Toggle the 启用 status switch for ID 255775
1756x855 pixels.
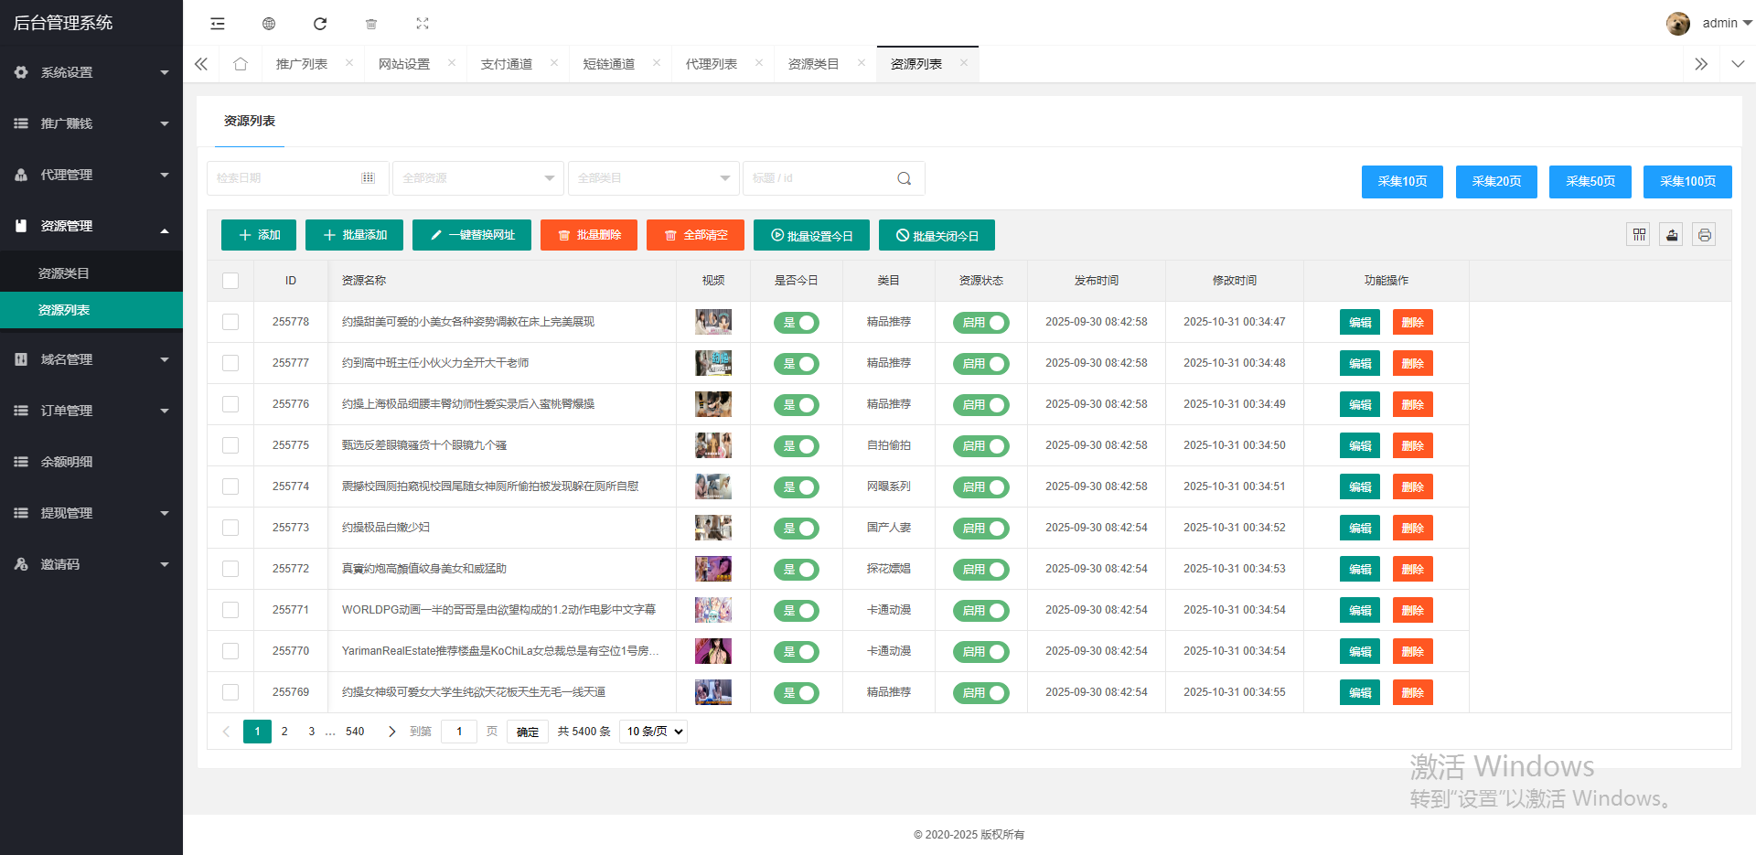[980, 446]
